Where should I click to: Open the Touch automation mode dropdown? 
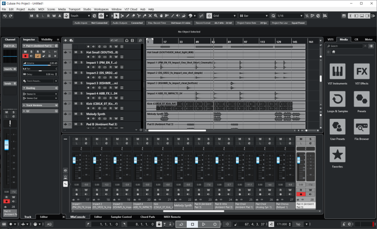80,16
